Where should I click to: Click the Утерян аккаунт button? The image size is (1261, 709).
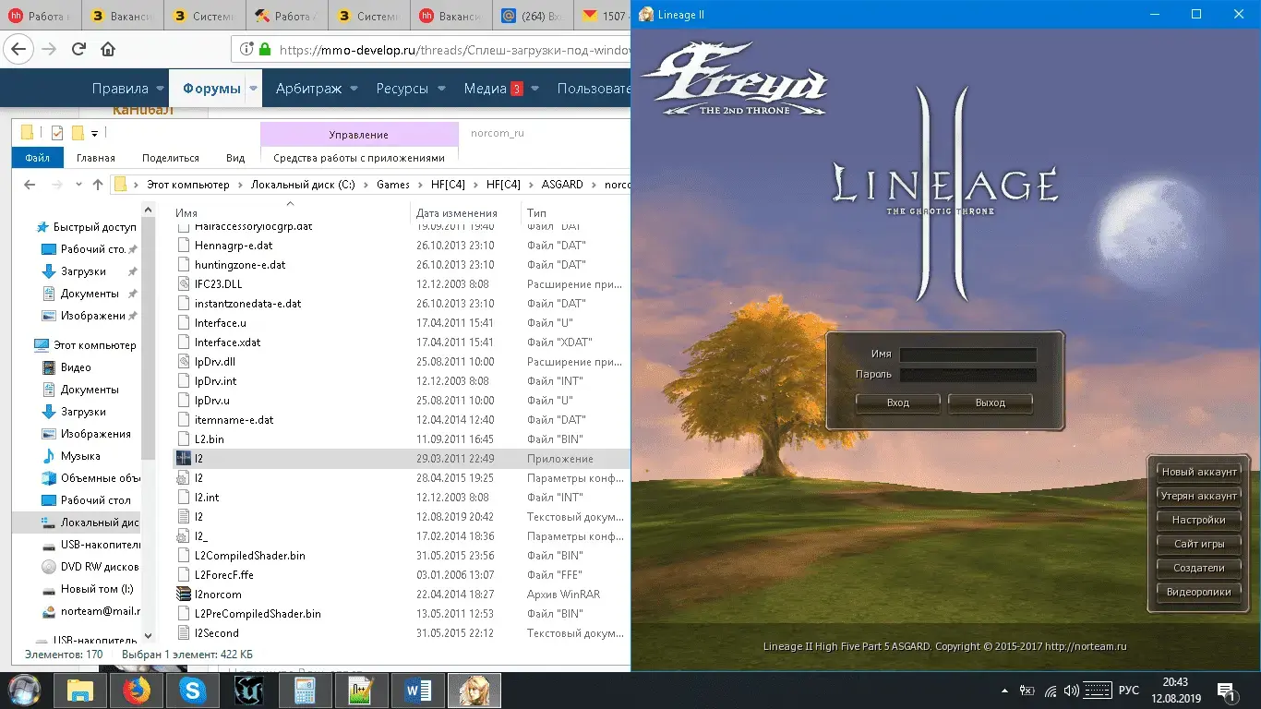coord(1199,496)
